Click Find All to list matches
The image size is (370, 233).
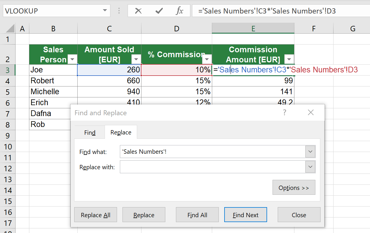197,214
